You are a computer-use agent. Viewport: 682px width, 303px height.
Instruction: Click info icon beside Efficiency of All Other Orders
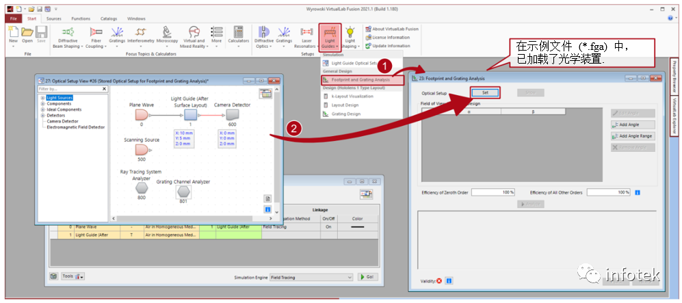pos(638,192)
